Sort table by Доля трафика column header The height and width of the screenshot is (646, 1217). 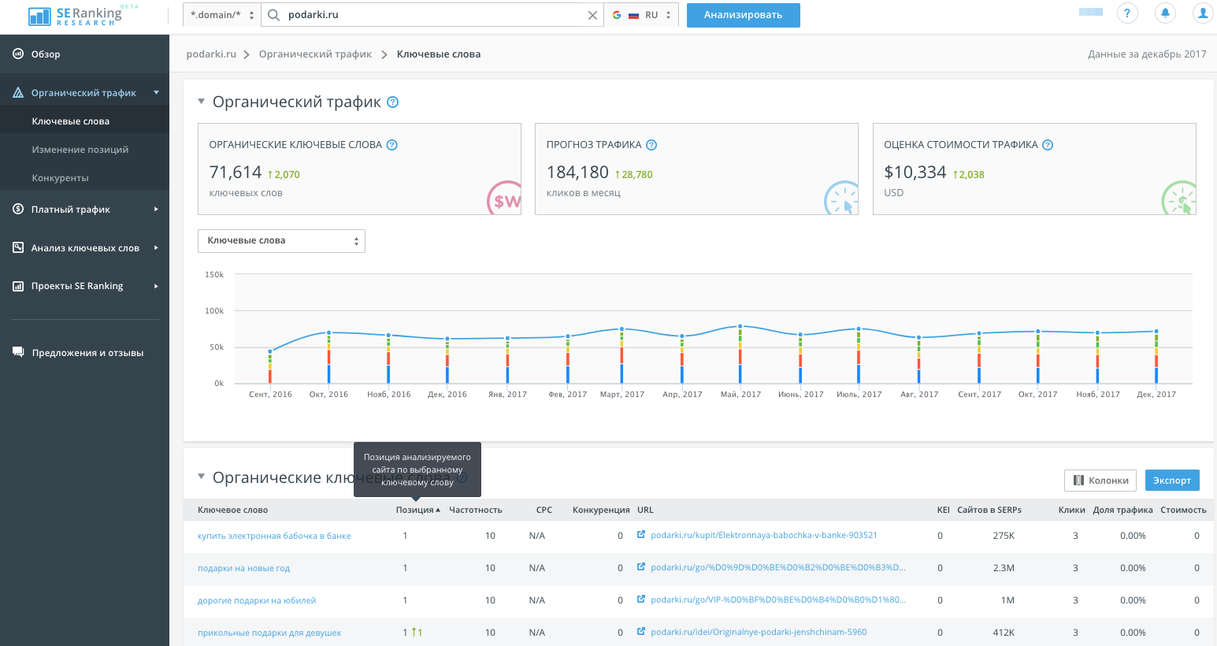[x=1122, y=510]
